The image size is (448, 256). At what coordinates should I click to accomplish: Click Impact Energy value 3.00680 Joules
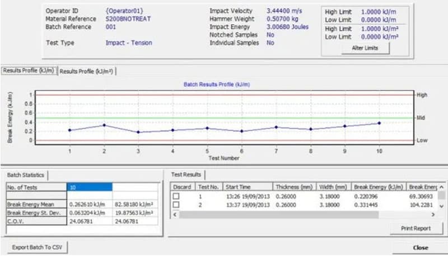click(x=287, y=27)
